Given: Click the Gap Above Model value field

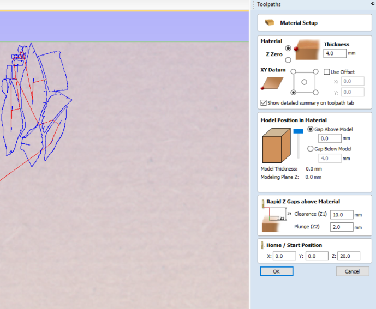Looking at the screenshot, I should click(330, 138).
